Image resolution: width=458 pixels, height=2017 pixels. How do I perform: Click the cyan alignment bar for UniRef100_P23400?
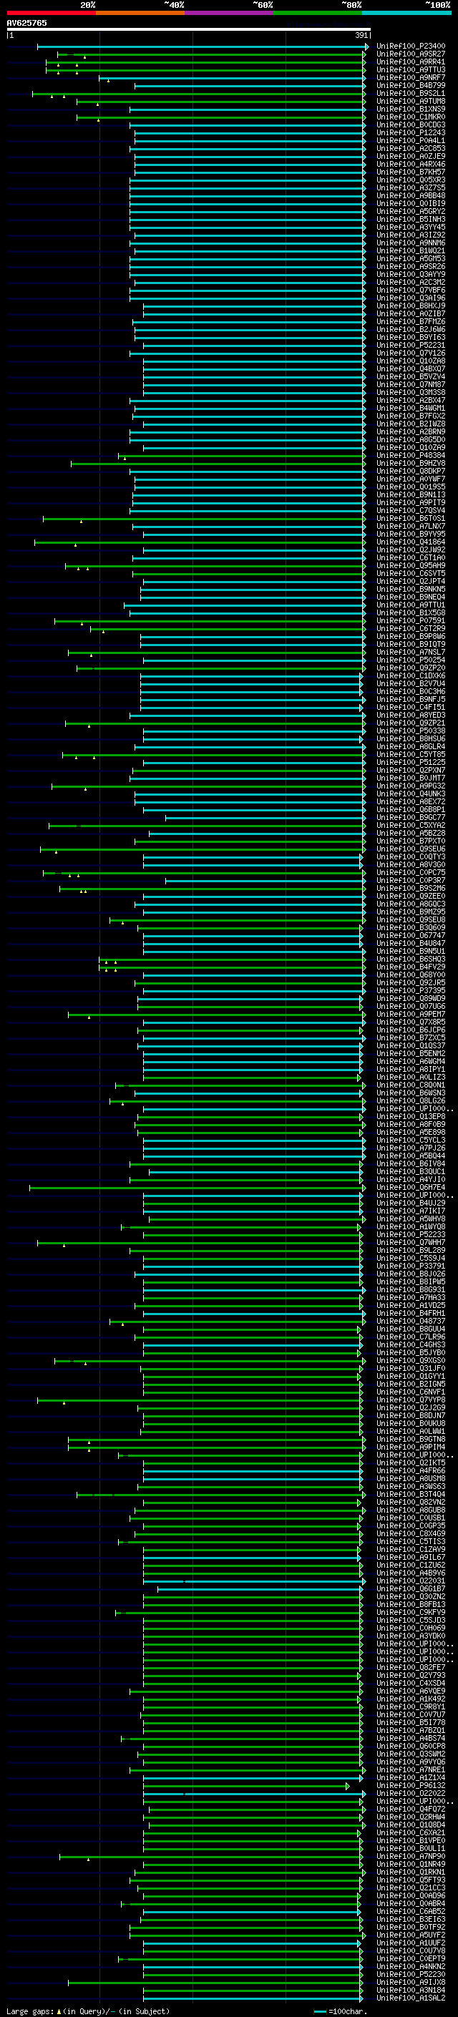point(203,47)
